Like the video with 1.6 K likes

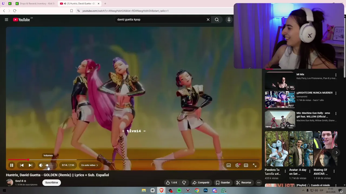pos(171,182)
